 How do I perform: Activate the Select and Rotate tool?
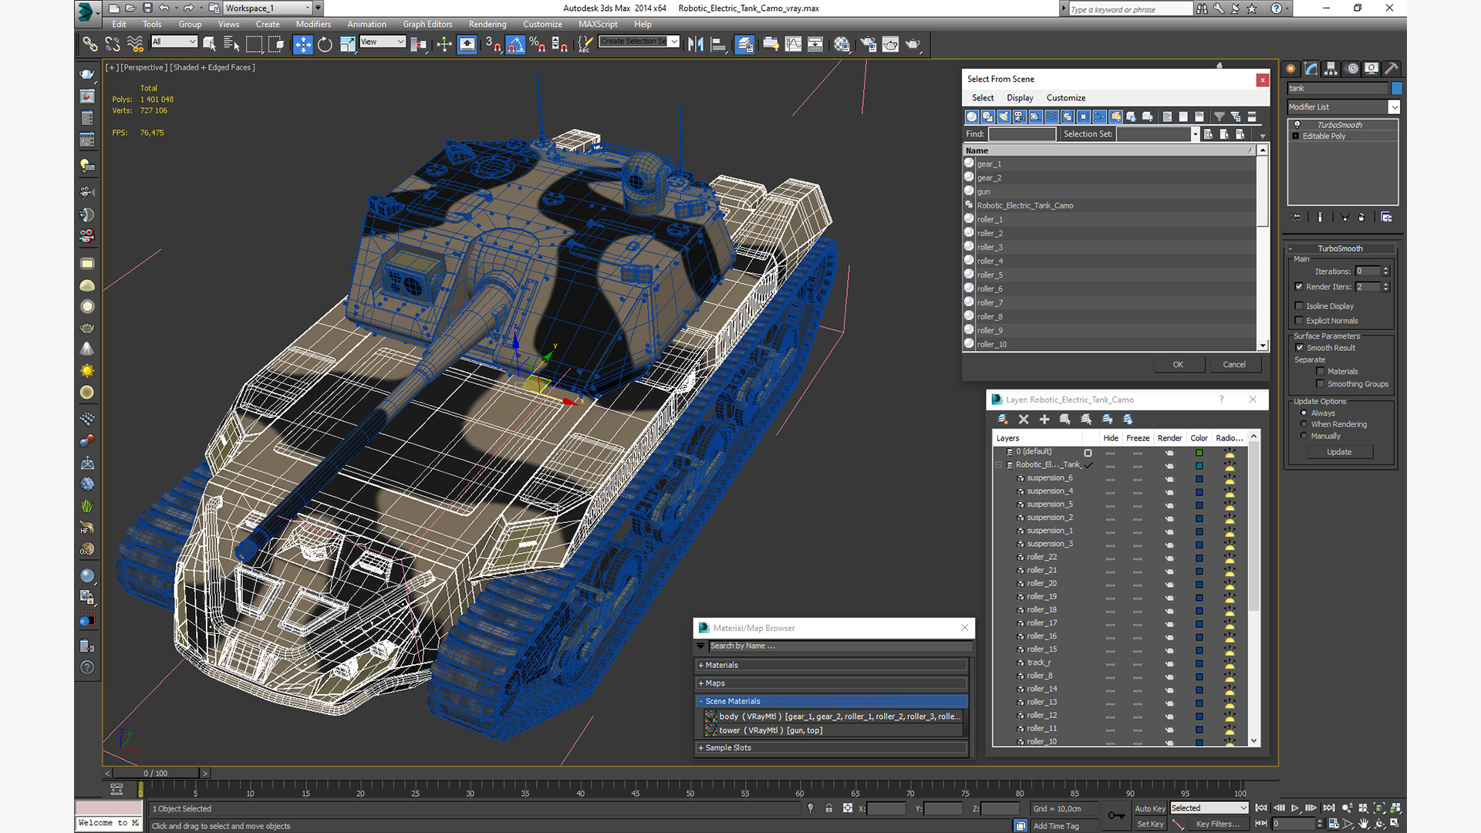point(325,45)
